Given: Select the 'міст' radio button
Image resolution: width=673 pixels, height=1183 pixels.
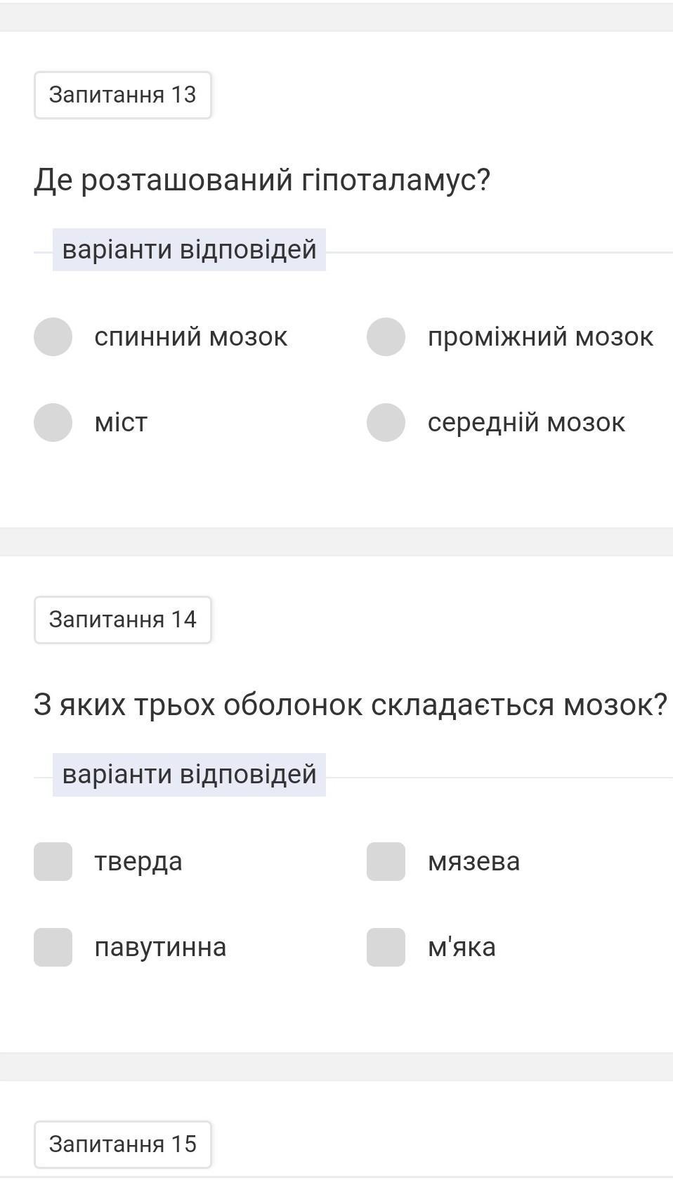Looking at the screenshot, I should [53, 422].
